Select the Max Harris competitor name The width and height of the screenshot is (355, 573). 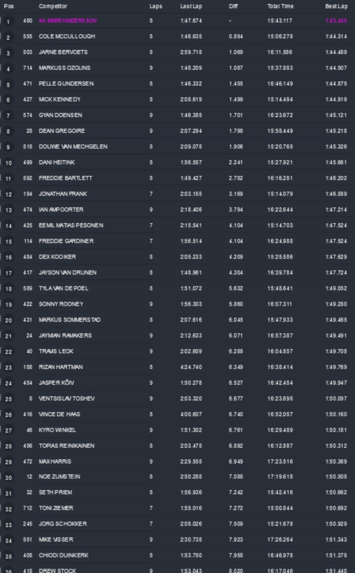[55, 462]
